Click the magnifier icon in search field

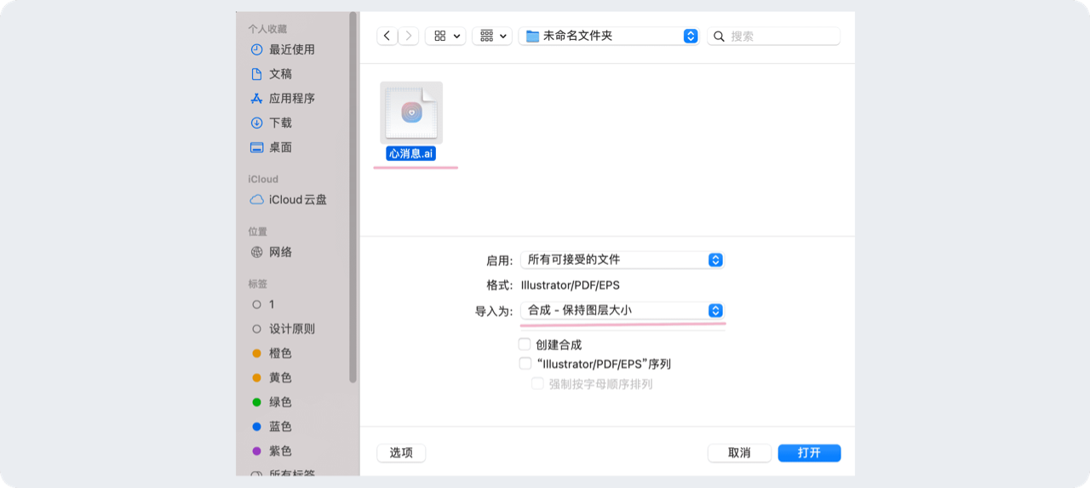click(719, 37)
